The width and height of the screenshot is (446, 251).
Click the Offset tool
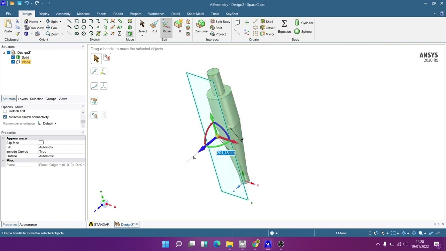pos(268,28)
